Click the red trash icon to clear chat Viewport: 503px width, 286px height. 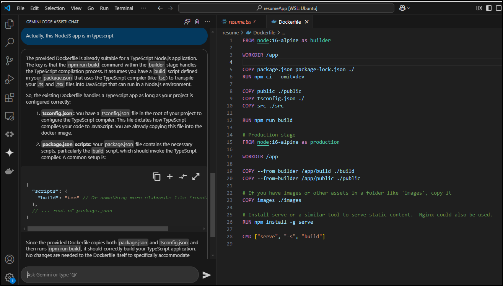click(197, 22)
